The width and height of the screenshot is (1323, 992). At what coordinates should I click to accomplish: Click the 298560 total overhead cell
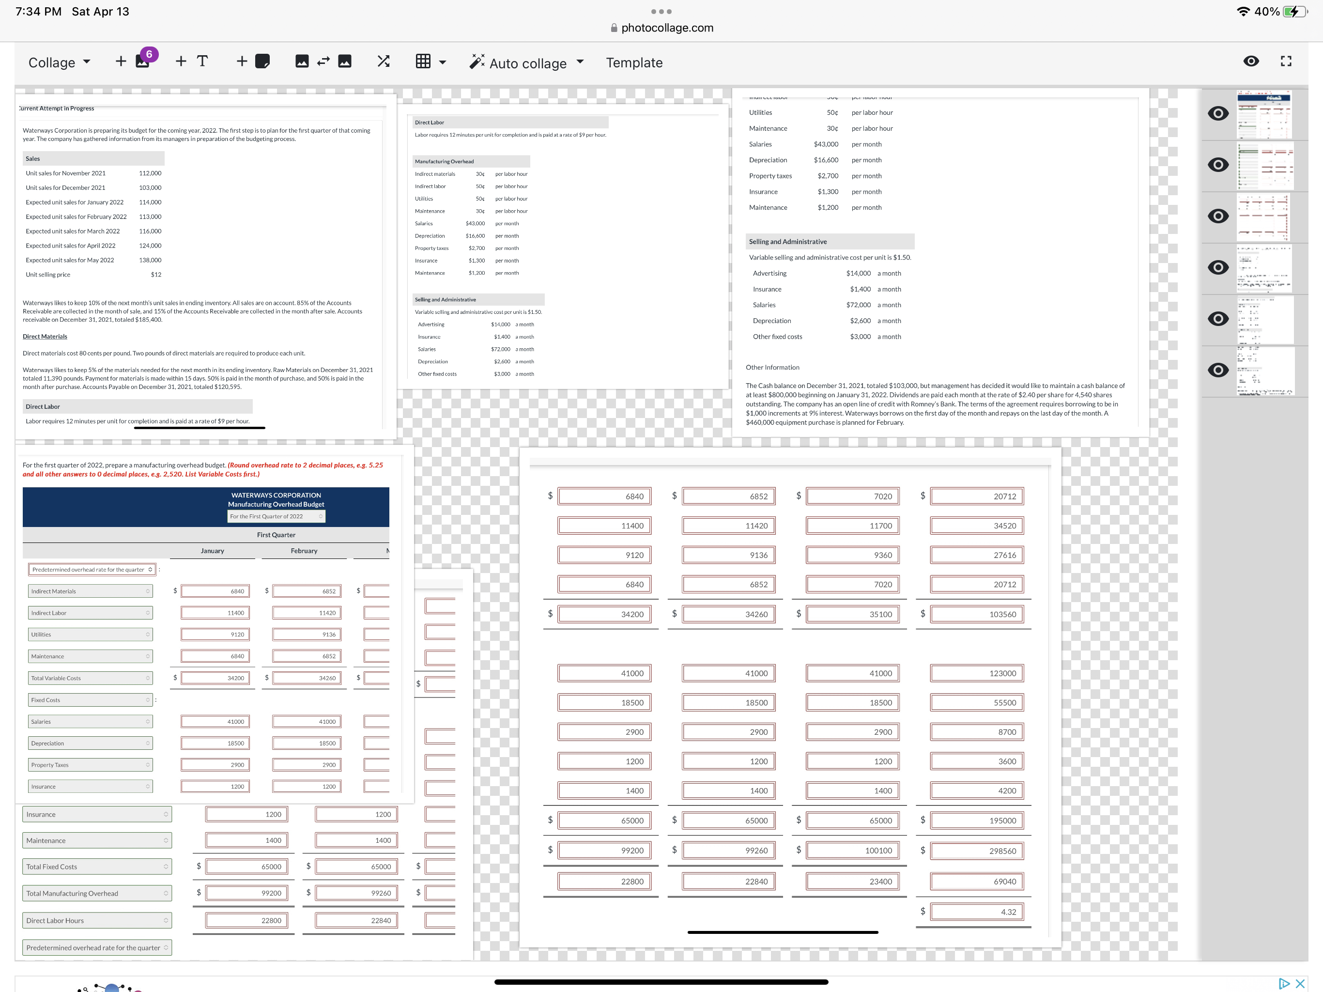click(977, 851)
